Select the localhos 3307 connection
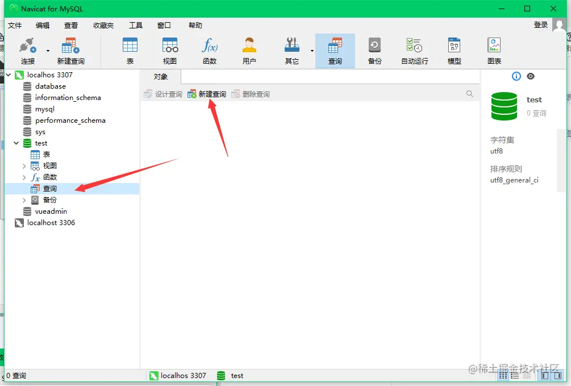 pos(50,74)
